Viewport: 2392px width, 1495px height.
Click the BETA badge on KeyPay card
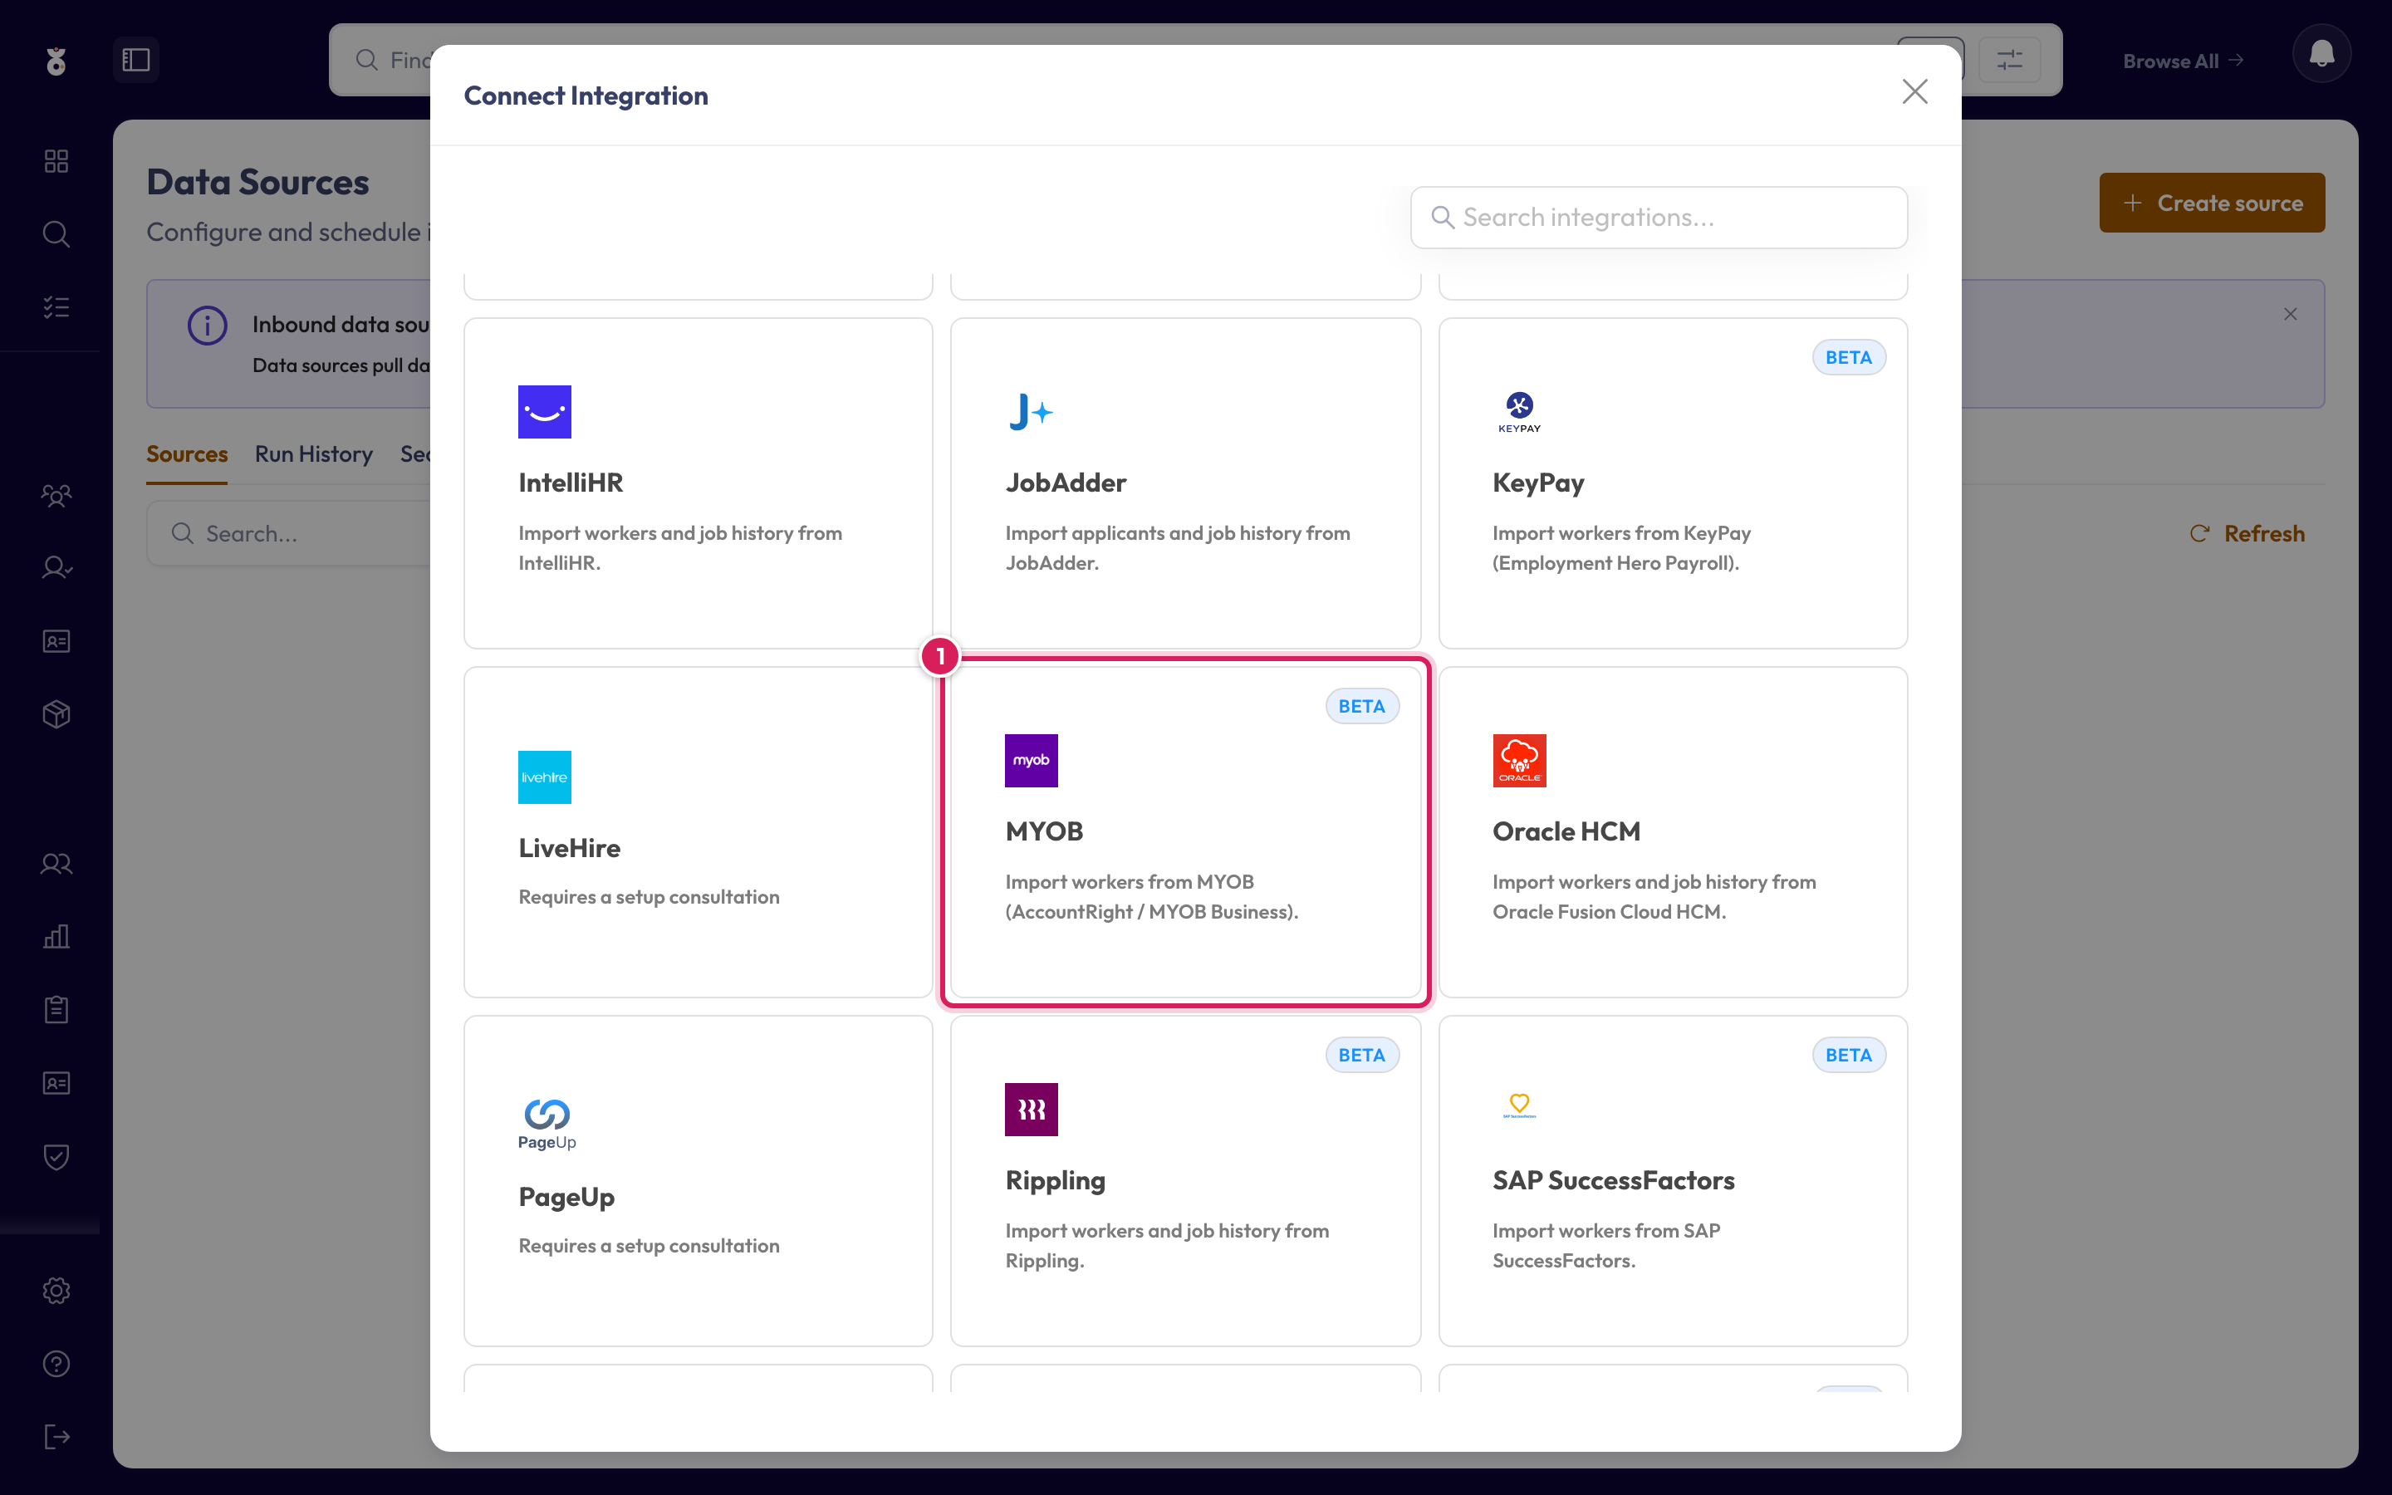(1848, 358)
